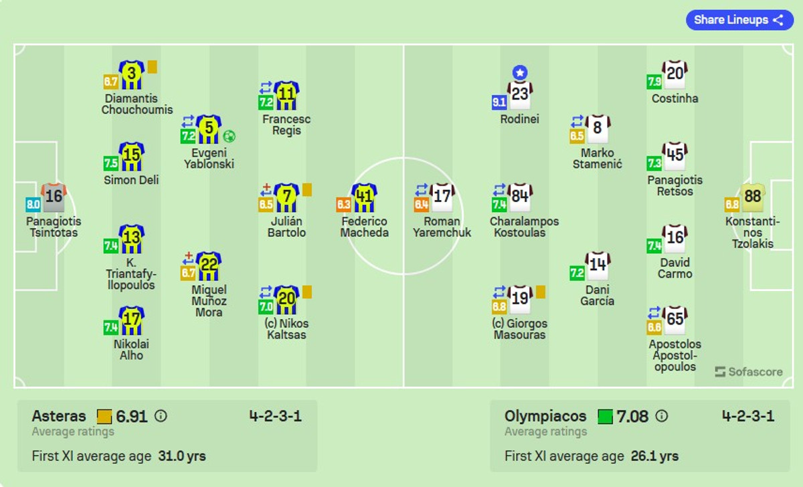
Task: Open Roman Yaremchuk's player name link
Action: pyautogui.click(x=442, y=227)
